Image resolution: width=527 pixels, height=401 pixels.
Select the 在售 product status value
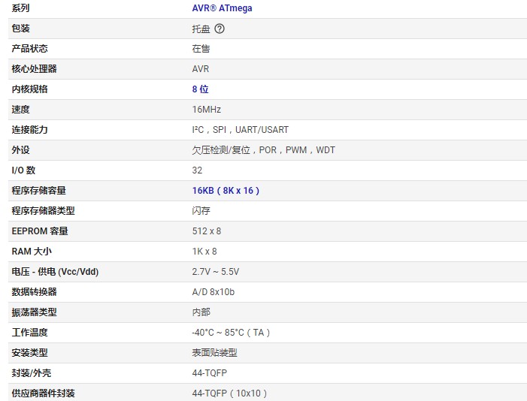pyautogui.click(x=201, y=49)
